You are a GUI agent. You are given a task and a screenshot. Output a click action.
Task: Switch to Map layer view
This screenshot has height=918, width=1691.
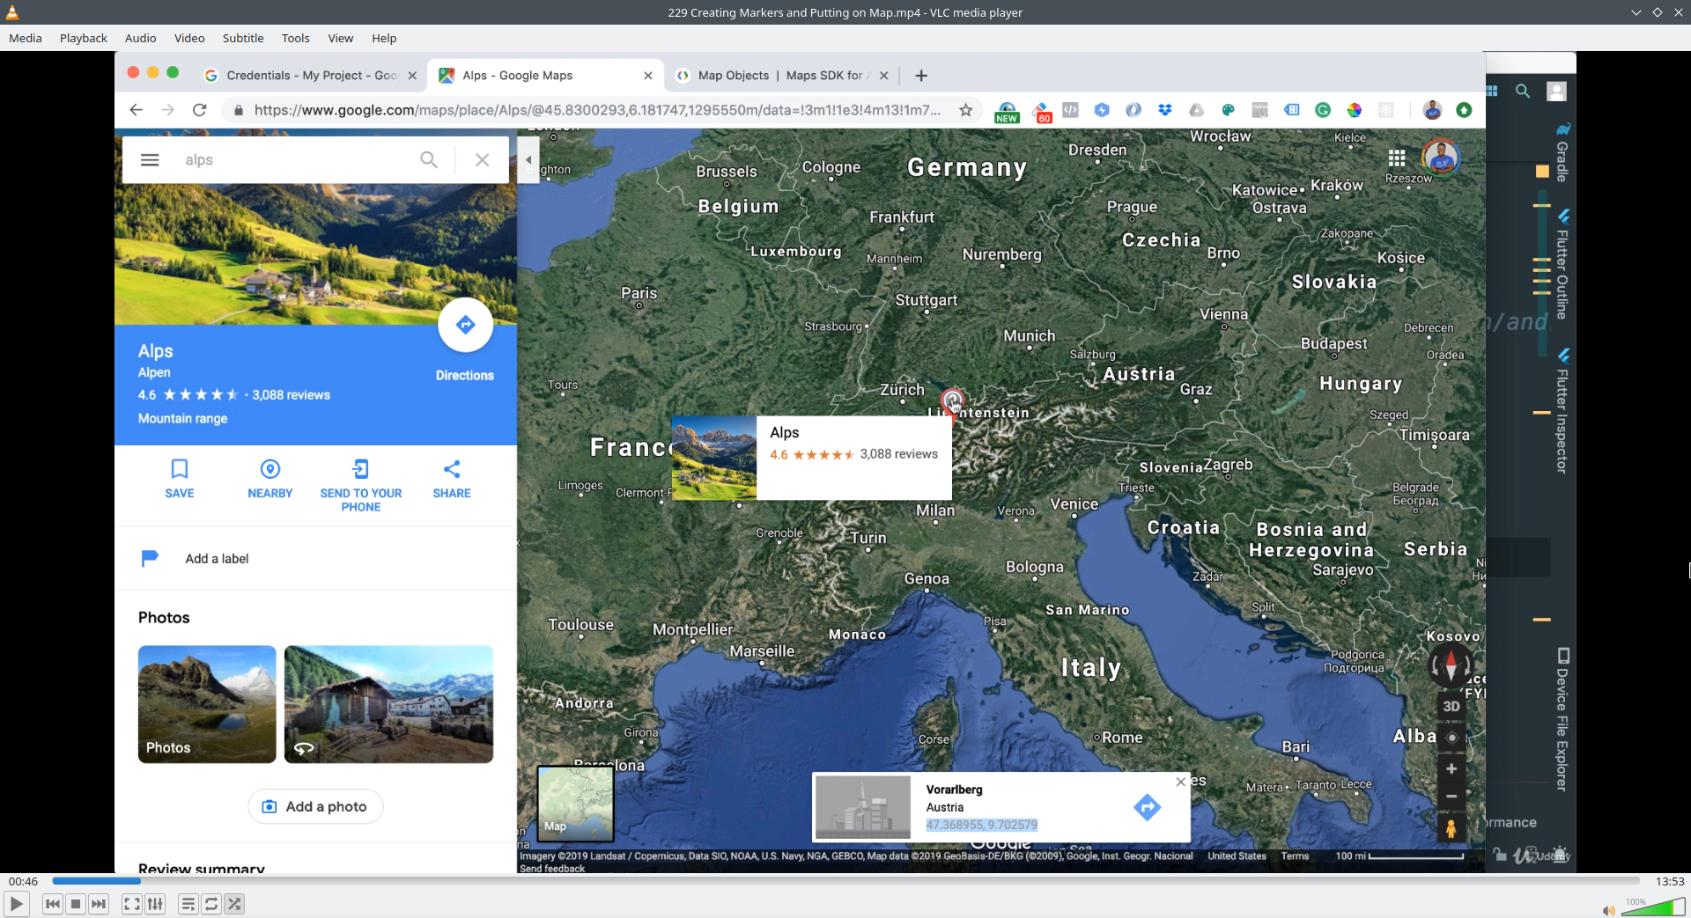[x=576, y=803]
